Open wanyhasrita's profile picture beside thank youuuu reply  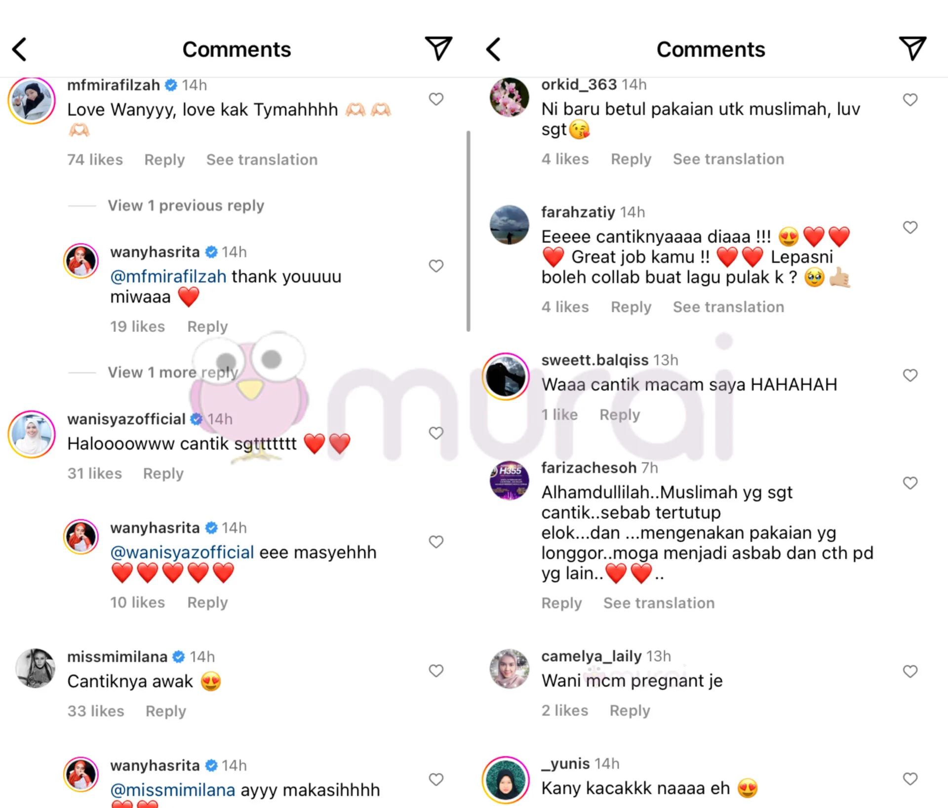[81, 261]
